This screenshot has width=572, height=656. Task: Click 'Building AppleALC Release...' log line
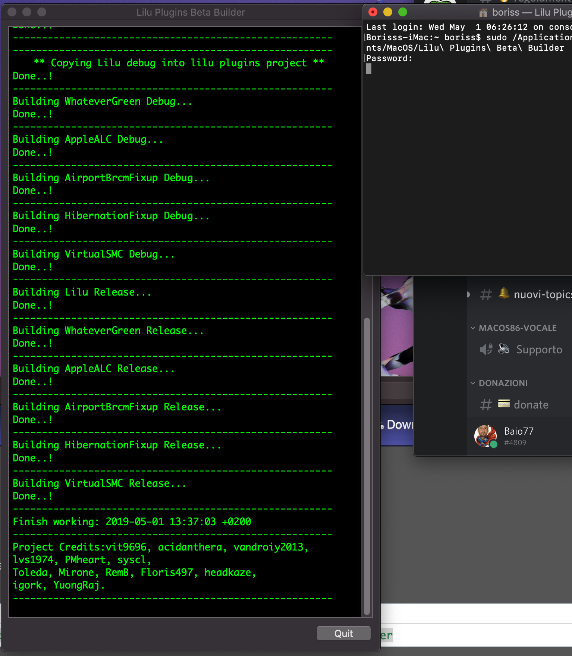tap(94, 369)
